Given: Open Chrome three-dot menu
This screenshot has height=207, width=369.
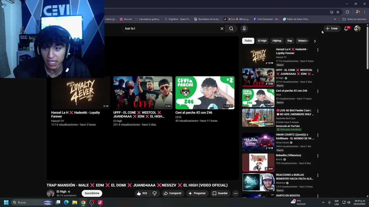Looking at the screenshot, I should (x=365, y=12).
